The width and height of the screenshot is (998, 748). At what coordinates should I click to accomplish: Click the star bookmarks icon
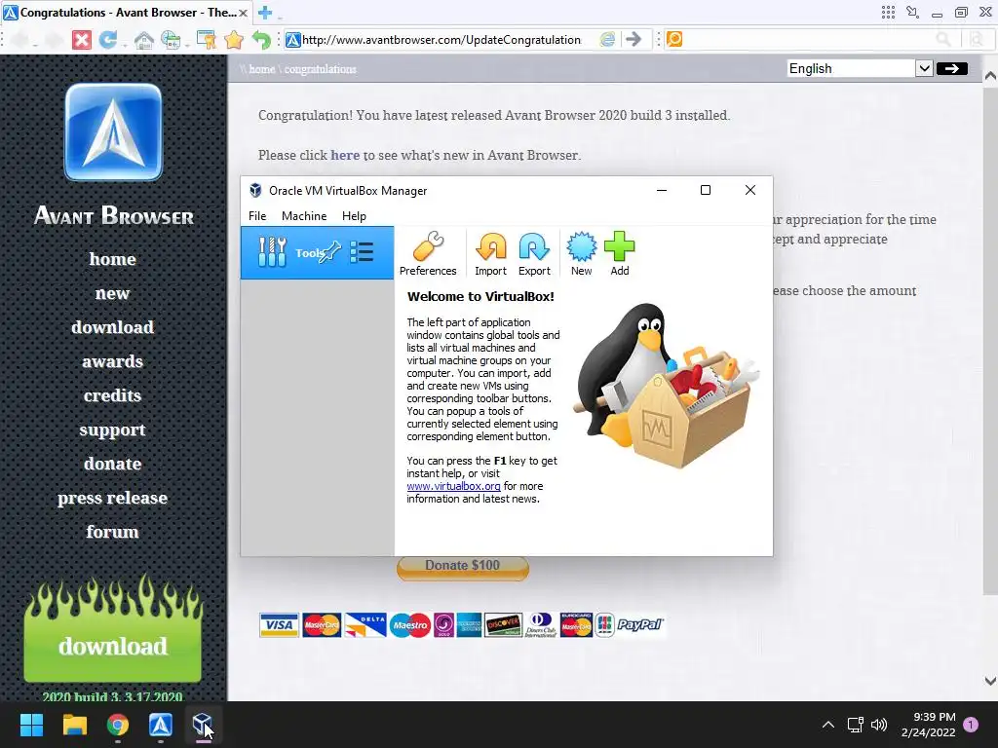point(234,39)
